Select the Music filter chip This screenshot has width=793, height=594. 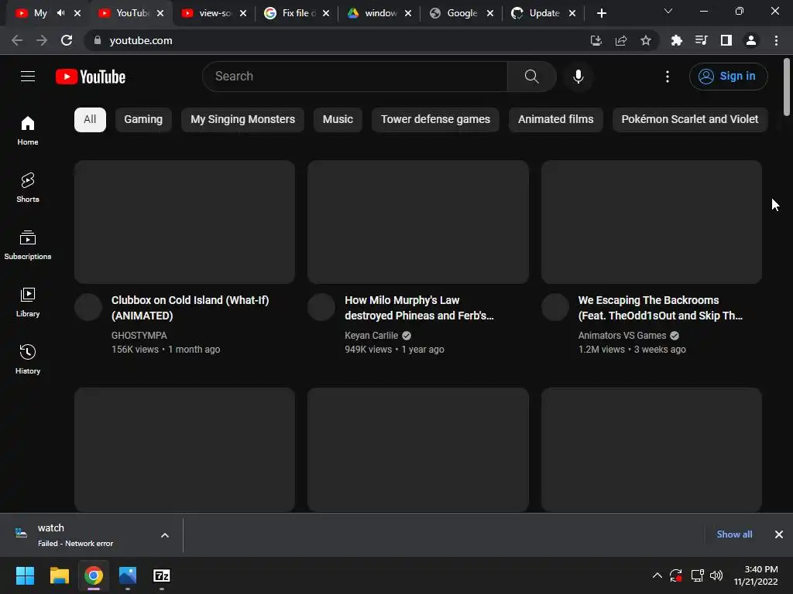[338, 120]
